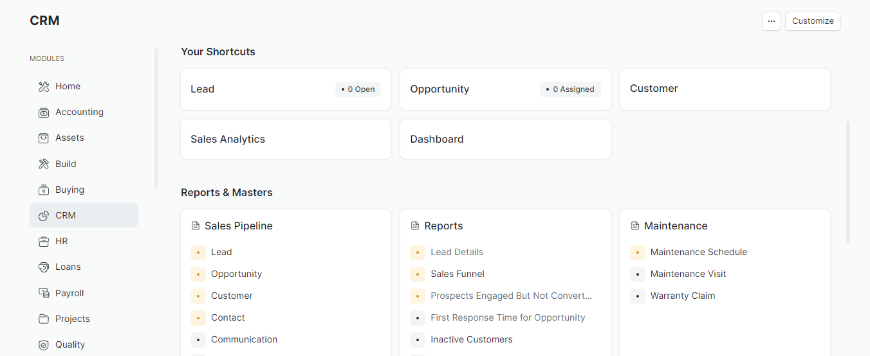870x356 pixels.
Task: Select the Payroll icon in sidebar
Action: point(44,294)
